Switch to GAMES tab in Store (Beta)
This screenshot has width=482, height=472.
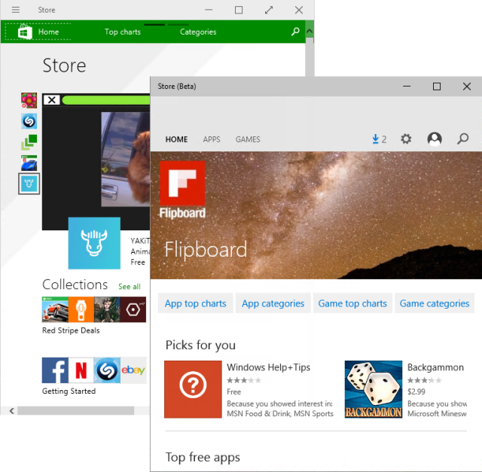pos(248,139)
